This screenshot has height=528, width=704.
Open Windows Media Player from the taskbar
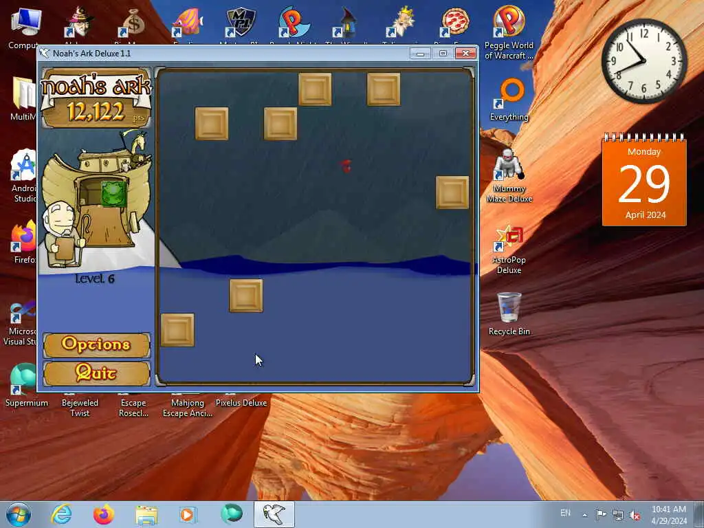click(187, 514)
